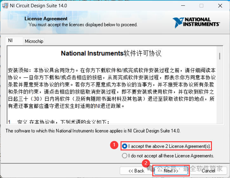The image size is (230, 178).
Task: Click the maximize button in the title bar
Action: (x=201, y=6)
